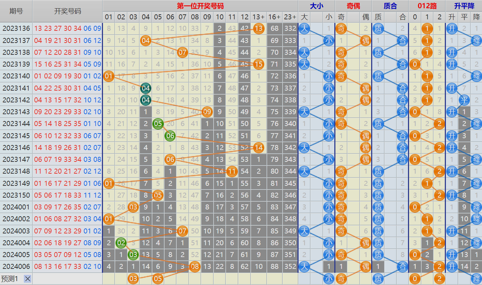Click the blue 升 marker in row 2024003
Screen dimensions: 482x285
pyautogui.click(x=452, y=231)
